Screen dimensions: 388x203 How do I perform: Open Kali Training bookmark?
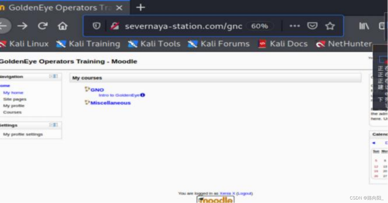[88, 44]
